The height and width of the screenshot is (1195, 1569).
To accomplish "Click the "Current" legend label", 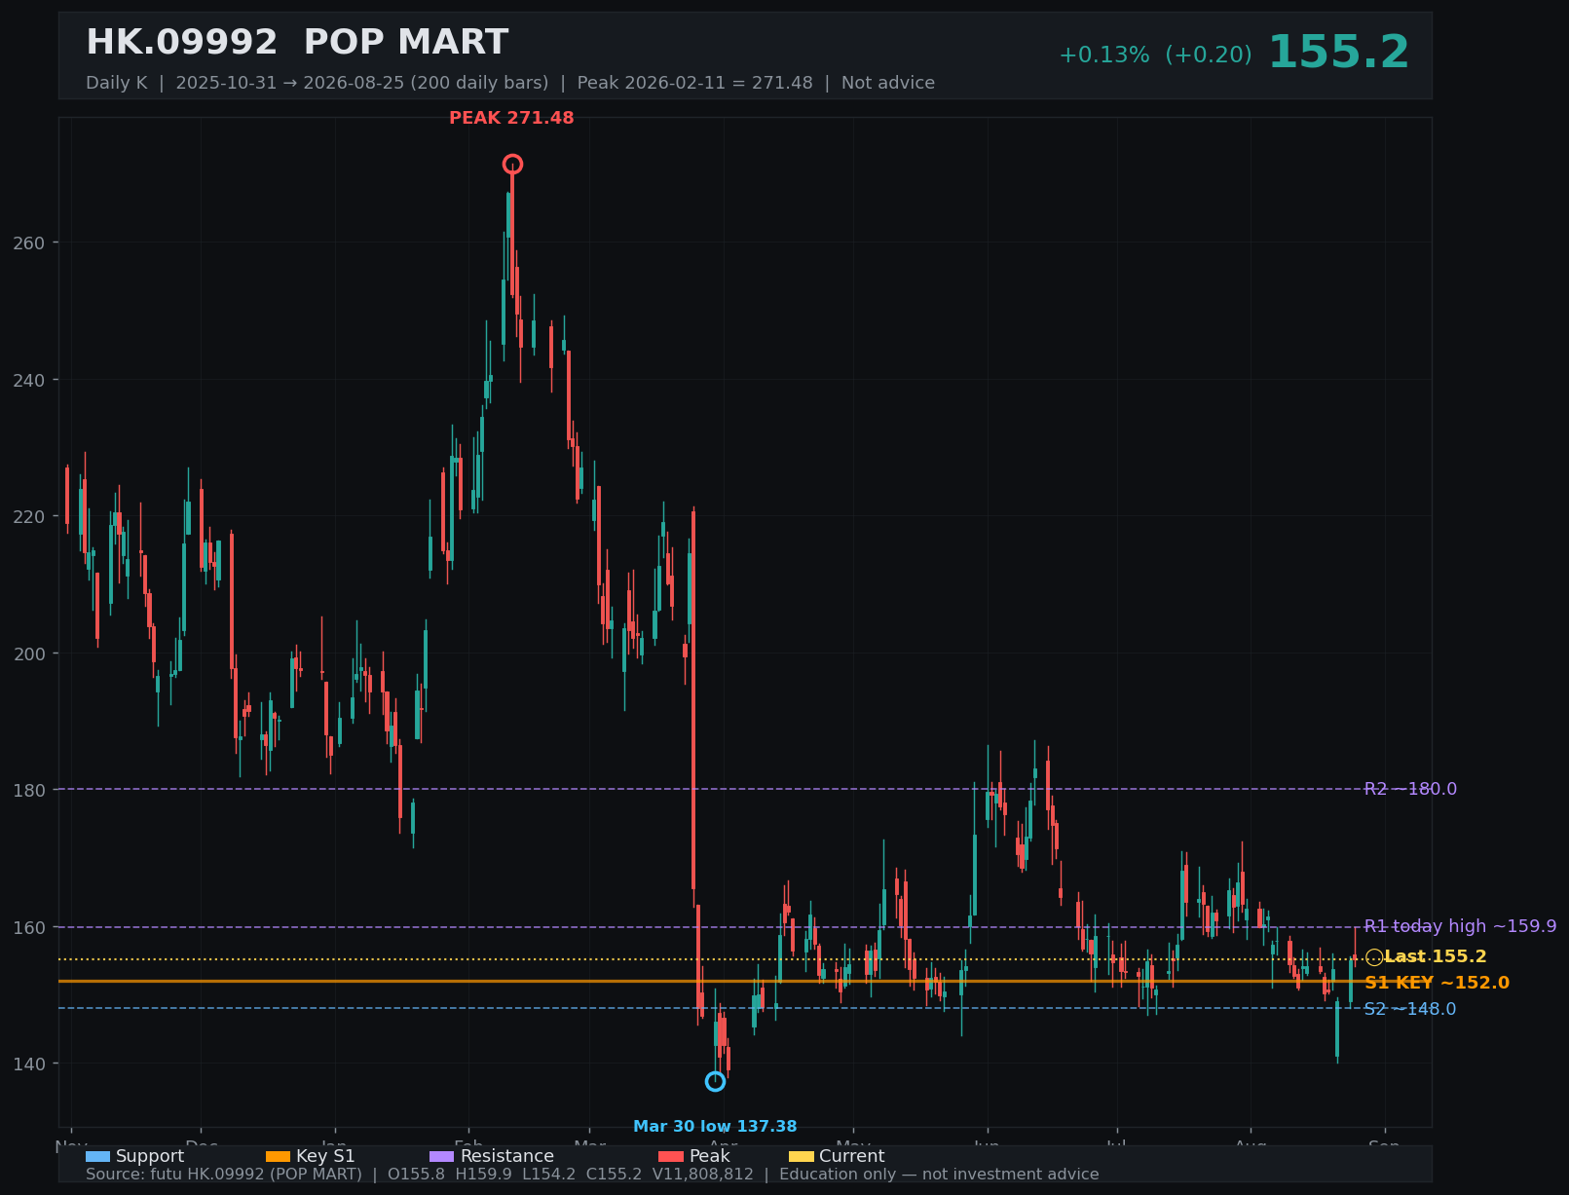I will pyautogui.click(x=852, y=1156).
